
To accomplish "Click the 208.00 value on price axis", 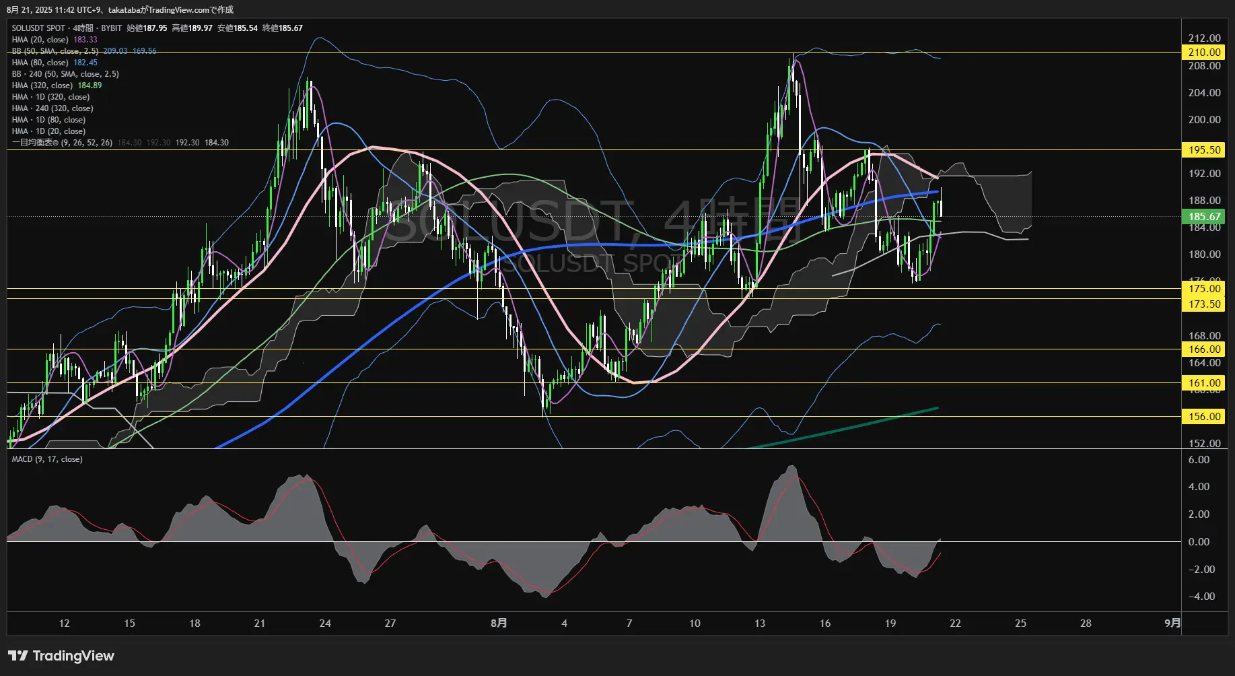I will coord(1204,65).
